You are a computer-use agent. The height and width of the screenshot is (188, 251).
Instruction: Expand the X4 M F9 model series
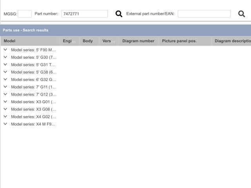pyautogui.click(x=5, y=124)
